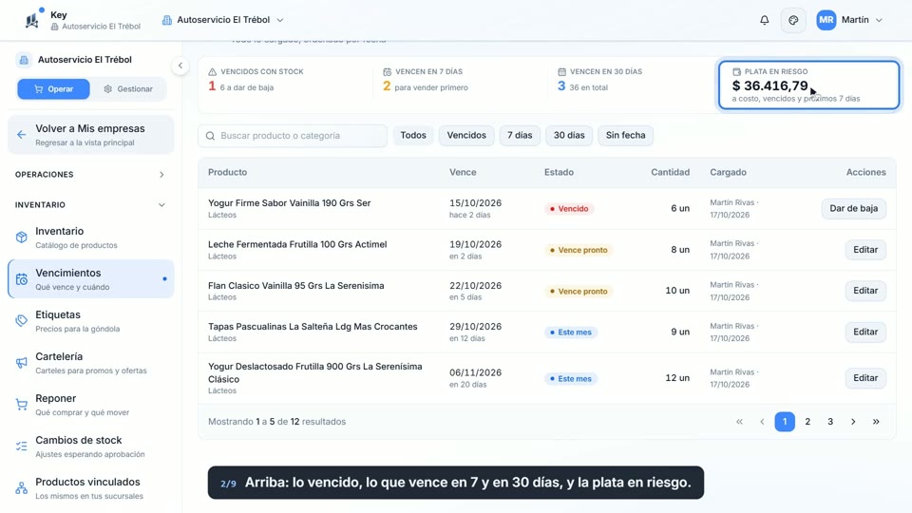Open the notifications bell
The width and height of the screenshot is (912, 513).
pos(764,20)
